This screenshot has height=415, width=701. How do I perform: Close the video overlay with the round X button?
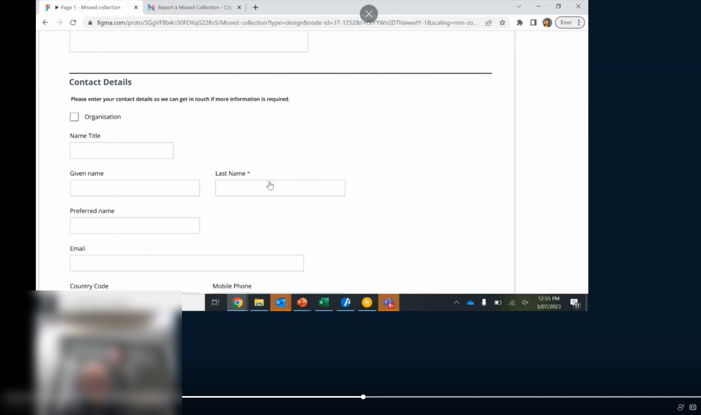[369, 14]
